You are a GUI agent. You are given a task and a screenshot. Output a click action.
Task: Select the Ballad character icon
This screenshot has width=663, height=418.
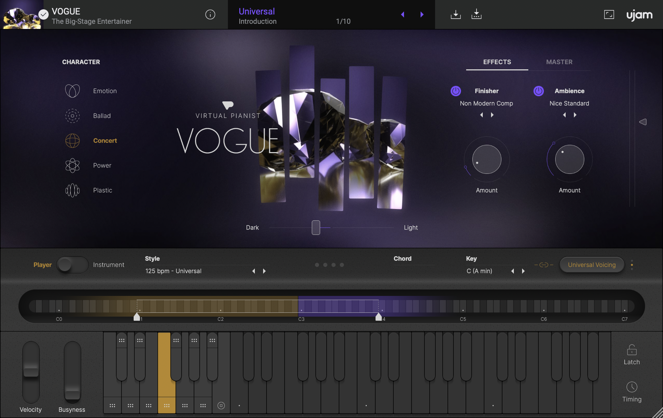[x=72, y=116]
